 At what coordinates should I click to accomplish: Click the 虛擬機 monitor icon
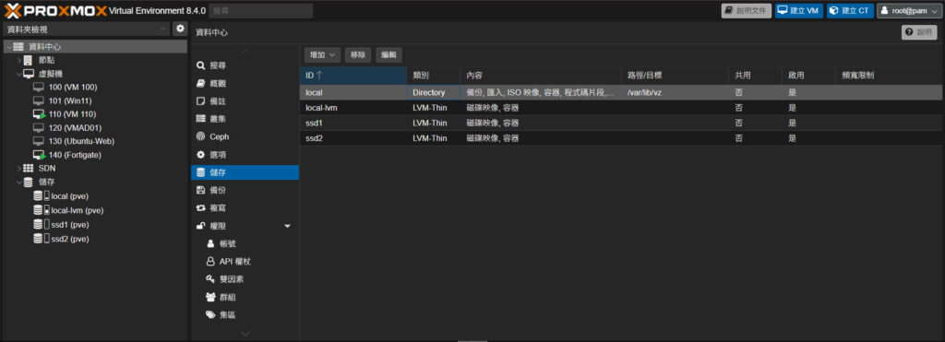point(29,74)
